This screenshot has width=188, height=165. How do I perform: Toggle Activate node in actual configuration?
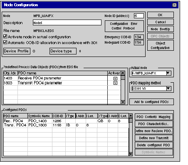tap(5, 37)
